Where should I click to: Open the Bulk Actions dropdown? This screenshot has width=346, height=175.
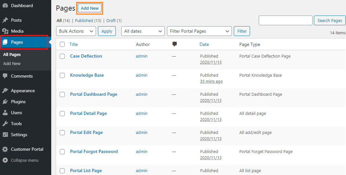coord(76,31)
